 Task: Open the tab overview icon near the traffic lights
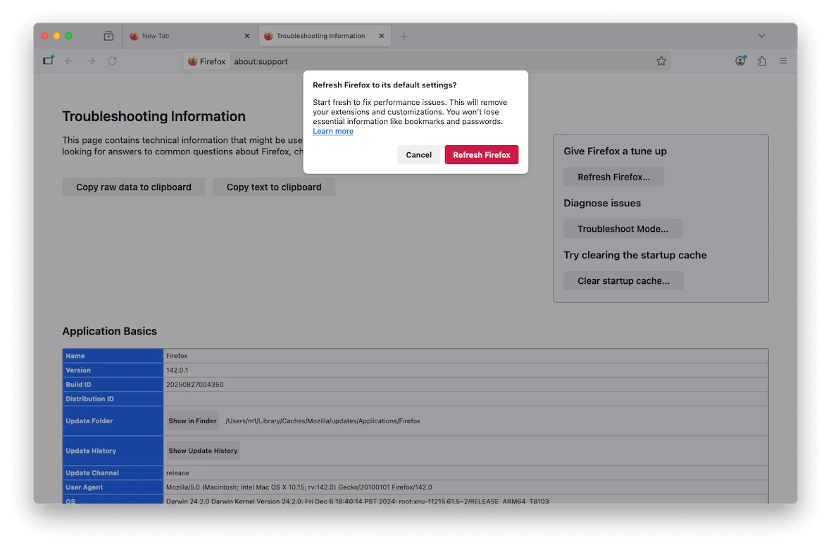[108, 36]
